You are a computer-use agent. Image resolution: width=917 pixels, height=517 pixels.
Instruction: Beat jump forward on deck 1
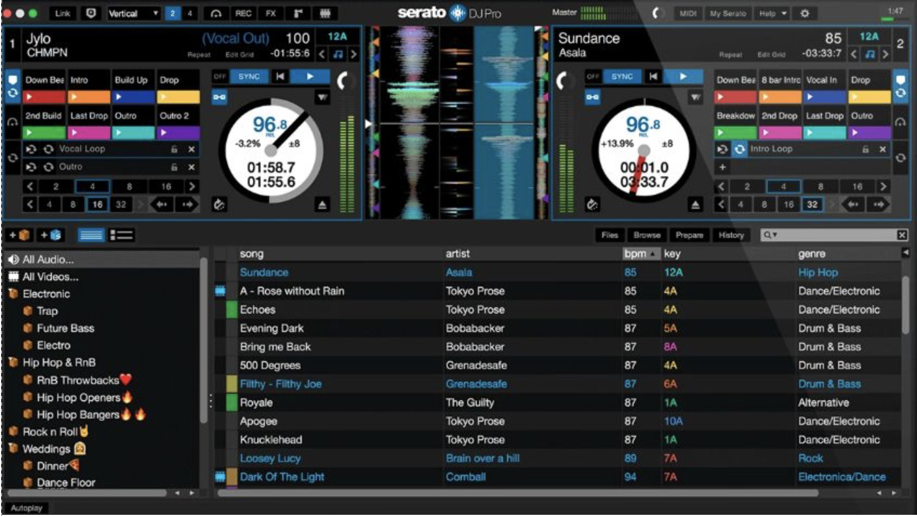(x=188, y=204)
